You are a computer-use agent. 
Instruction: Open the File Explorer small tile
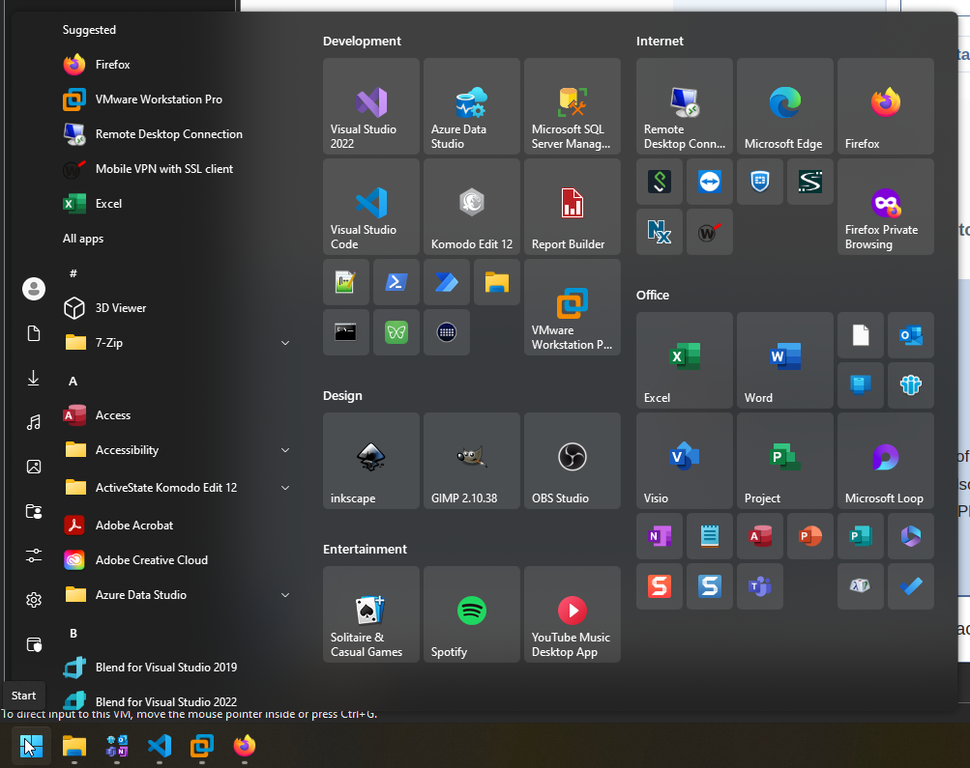coord(497,282)
